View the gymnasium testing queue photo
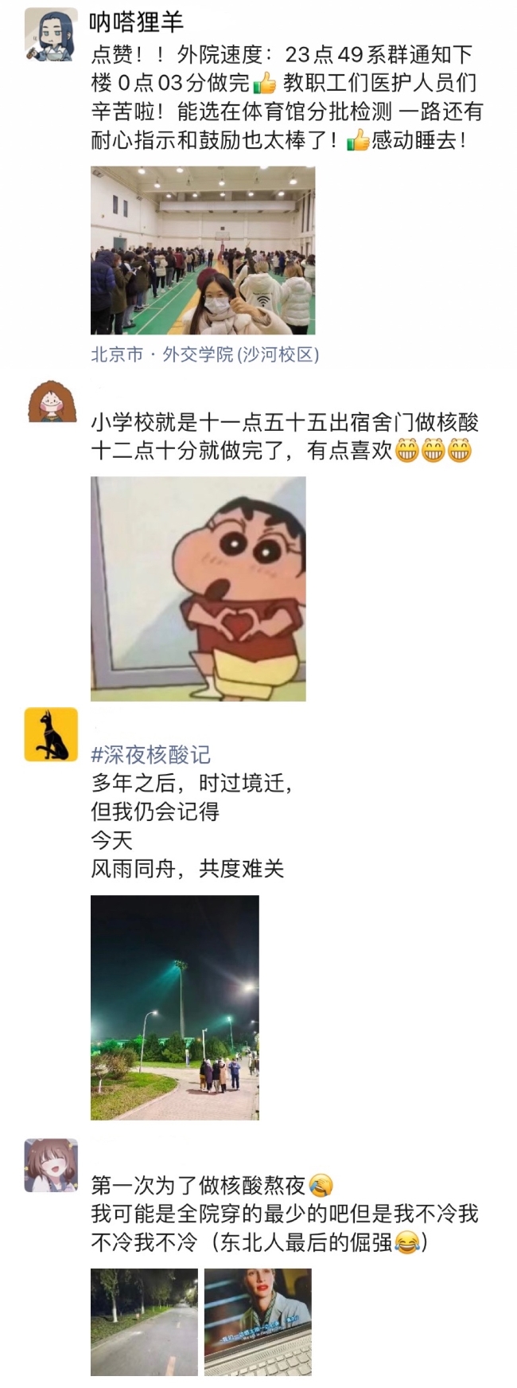Screen dimensions: 517x1388 coord(203,250)
